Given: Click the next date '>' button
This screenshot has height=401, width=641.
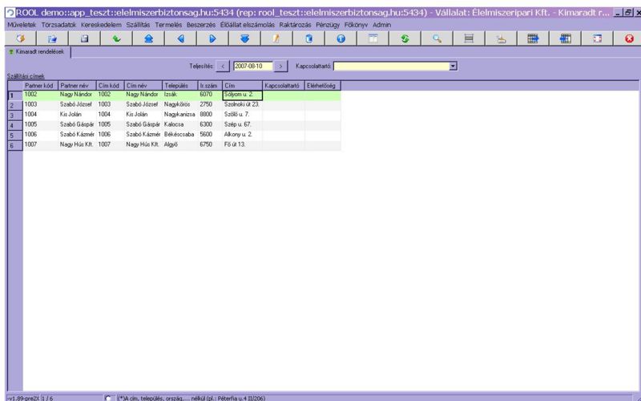Looking at the screenshot, I should coord(281,66).
